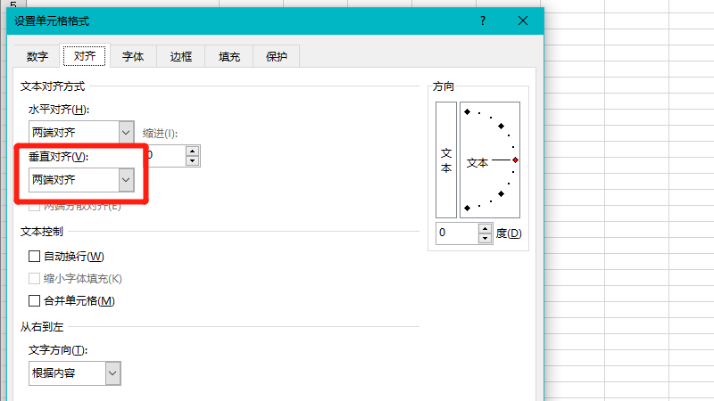Viewport: 714px width, 401px height.
Task: Decrease the indent with the down spinner
Action: coord(193,160)
